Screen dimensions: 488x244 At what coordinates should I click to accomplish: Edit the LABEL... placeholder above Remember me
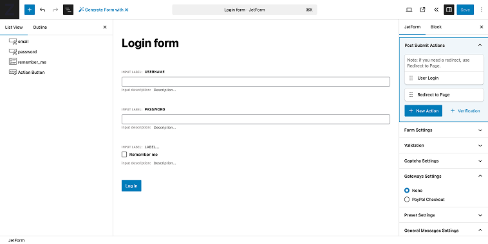(x=152, y=147)
